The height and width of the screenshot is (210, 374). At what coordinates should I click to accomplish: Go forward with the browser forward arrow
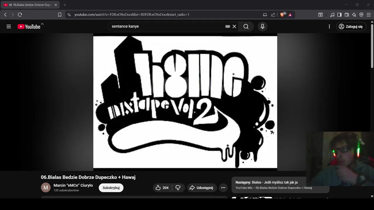coord(13,15)
